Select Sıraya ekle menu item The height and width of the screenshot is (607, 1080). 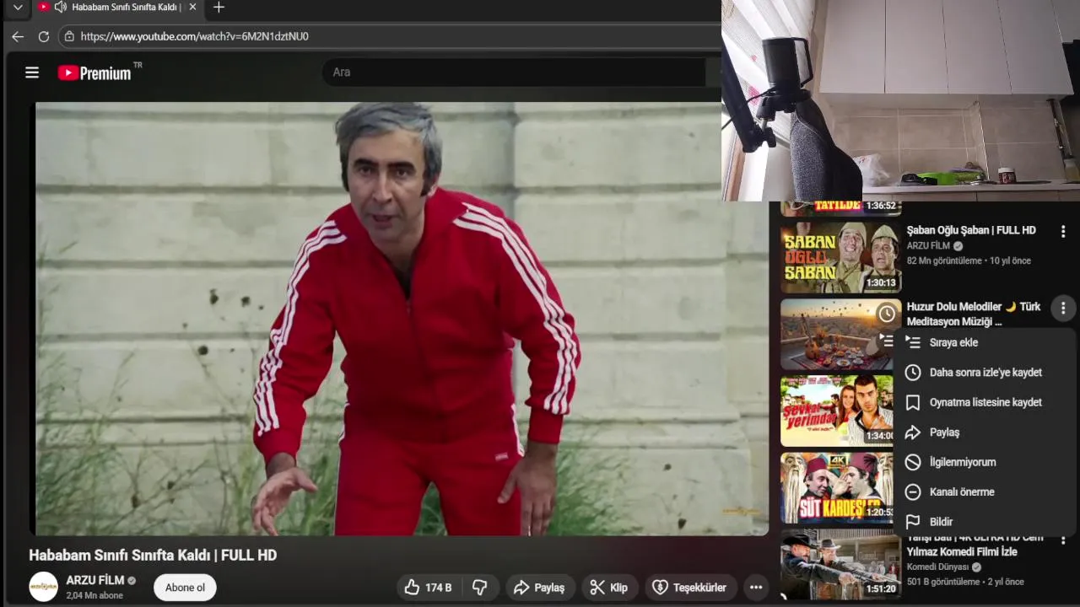(985, 342)
